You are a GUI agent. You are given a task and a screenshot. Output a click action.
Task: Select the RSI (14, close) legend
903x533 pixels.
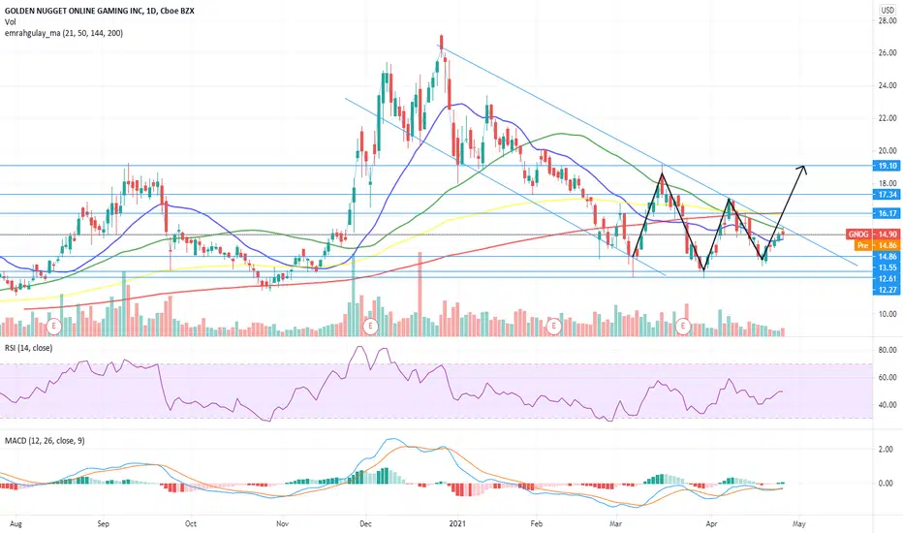point(28,348)
